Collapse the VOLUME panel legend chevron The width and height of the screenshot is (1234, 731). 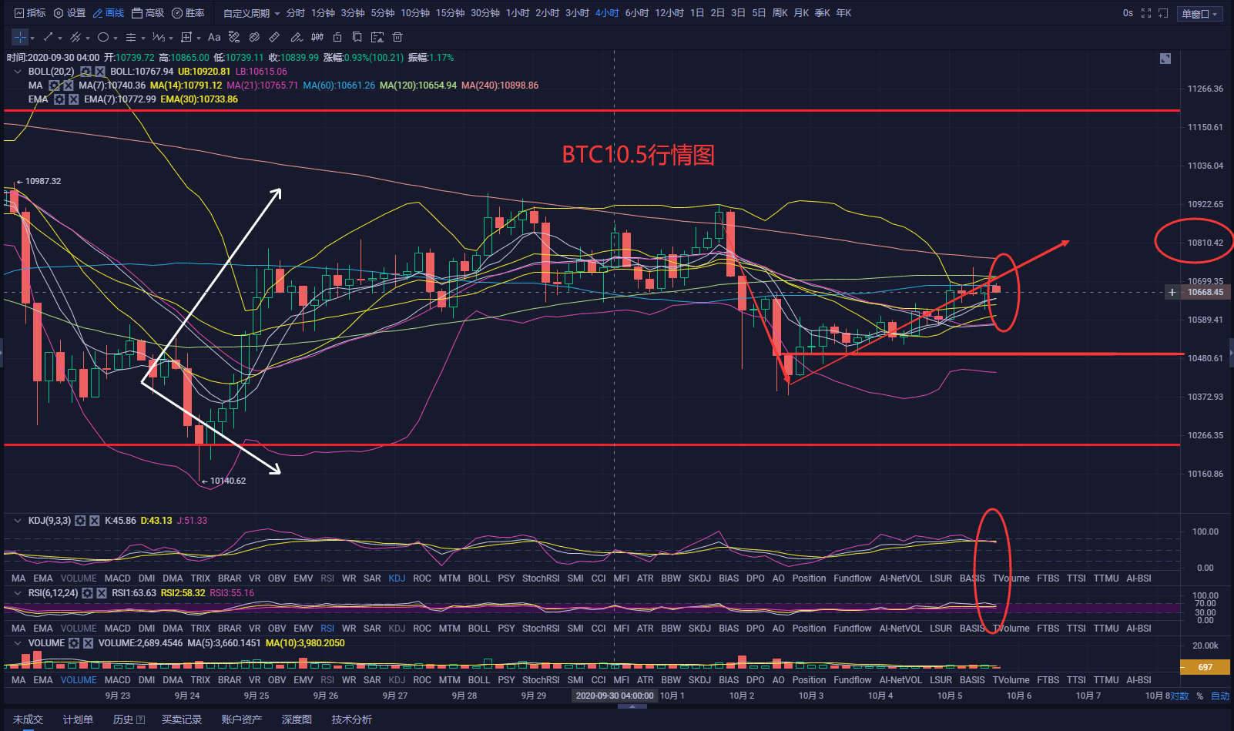(18, 643)
